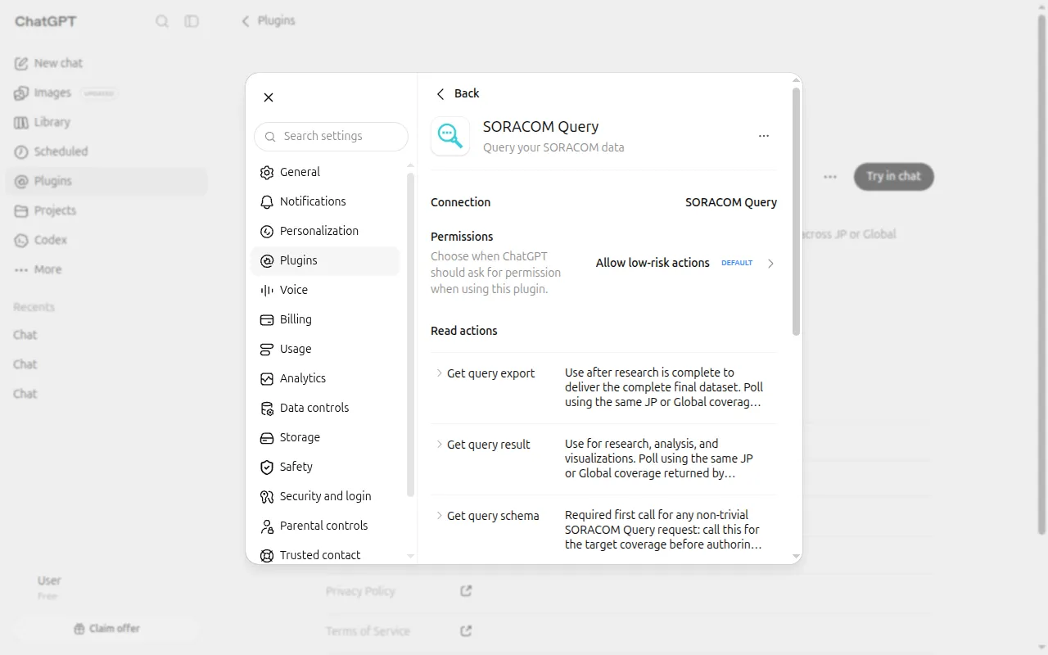Open Personalization settings
The height and width of the screenshot is (655, 1048).
(x=325, y=231)
